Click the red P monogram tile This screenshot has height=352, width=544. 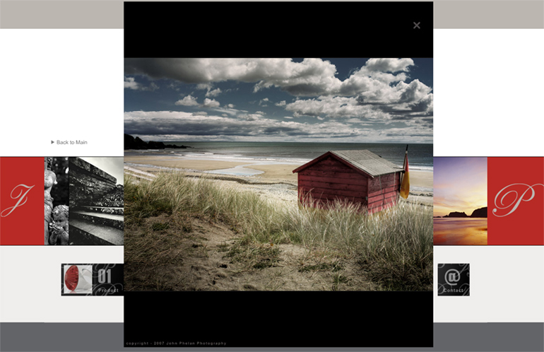[x=515, y=201]
